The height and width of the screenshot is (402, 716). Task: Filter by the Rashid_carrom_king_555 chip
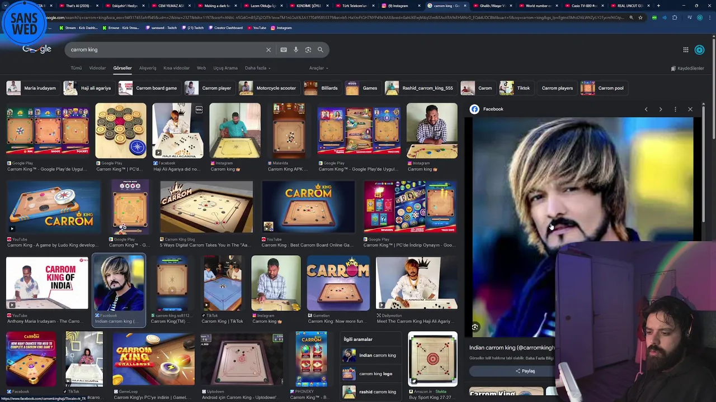click(x=420, y=88)
